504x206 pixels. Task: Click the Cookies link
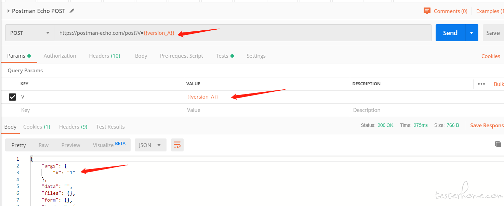click(x=491, y=56)
